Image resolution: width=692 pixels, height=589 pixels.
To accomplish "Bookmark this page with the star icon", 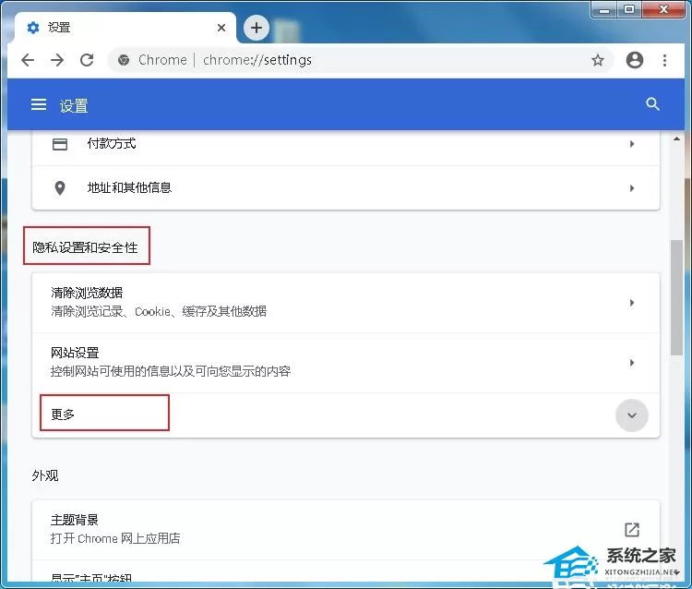I will pyautogui.click(x=598, y=60).
